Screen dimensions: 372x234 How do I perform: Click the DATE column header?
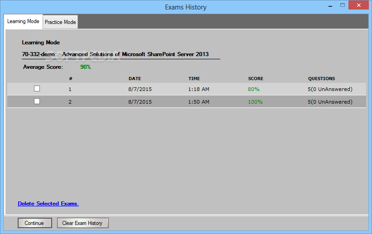tap(135, 79)
